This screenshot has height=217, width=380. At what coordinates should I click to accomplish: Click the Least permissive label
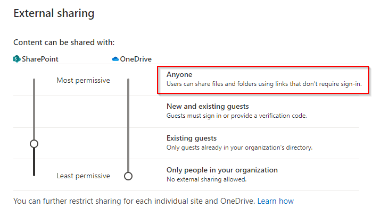pyautogui.click(x=83, y=176)
